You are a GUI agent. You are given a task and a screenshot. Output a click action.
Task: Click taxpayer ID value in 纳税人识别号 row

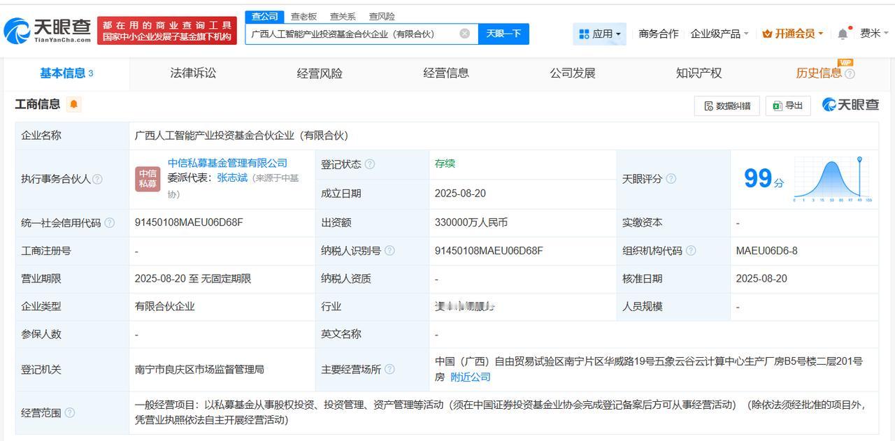click(489, 250)
